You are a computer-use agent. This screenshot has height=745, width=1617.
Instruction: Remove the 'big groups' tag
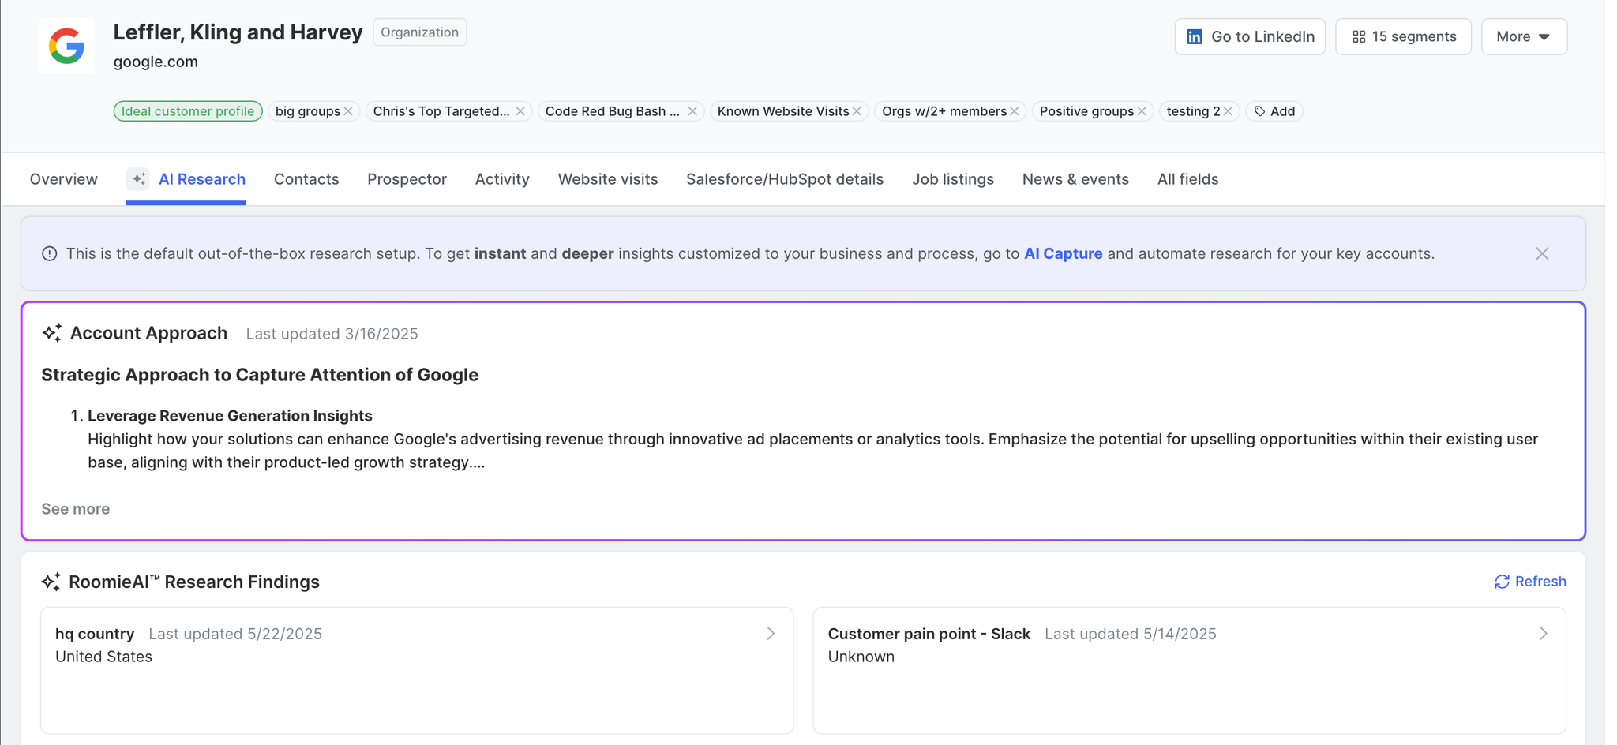point(348,111)
